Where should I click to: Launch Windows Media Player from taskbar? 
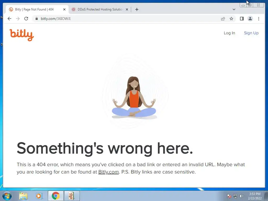coord(39,196)
